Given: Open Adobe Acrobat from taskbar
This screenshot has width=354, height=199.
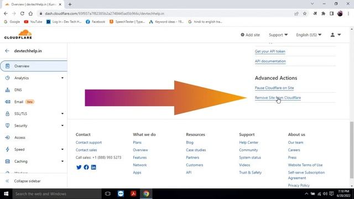Looking at the screenshot, I should point(133,193).
